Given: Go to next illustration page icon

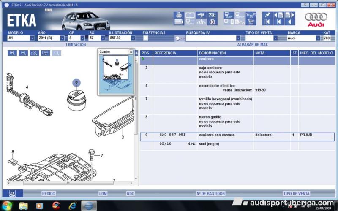Looking at the screenshot, I should 290,15.
